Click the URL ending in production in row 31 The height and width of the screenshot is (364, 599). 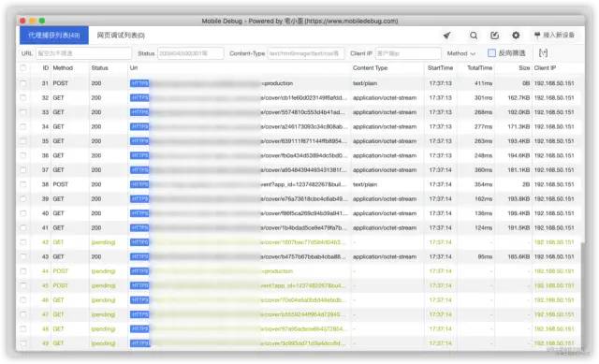277,83
